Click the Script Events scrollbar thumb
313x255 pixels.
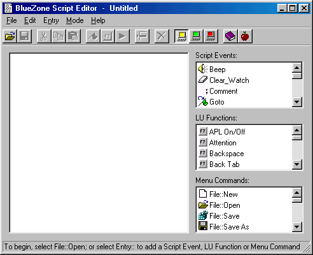297,76
